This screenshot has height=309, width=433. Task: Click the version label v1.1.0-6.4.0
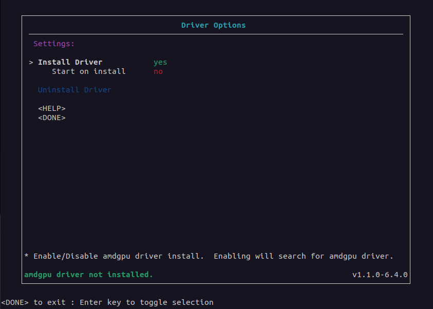(380, 275)
